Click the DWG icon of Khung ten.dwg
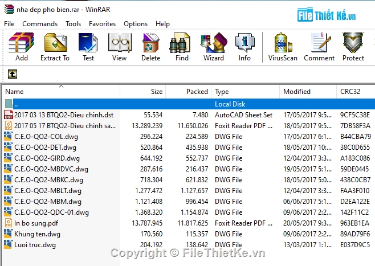This screenshot has height=266, width=375. tap(8, 234)
